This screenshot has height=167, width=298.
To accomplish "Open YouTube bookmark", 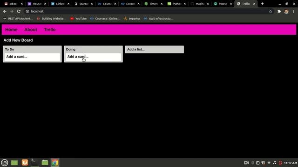I will tap(79, 19).
